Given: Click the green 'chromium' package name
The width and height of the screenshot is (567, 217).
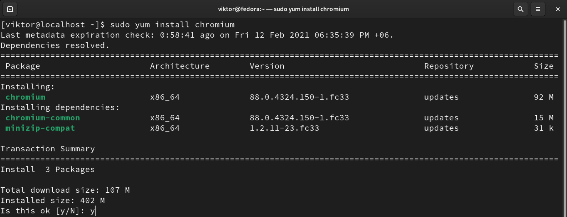Looking at the screenshot, I should click(x=25, y=97).
